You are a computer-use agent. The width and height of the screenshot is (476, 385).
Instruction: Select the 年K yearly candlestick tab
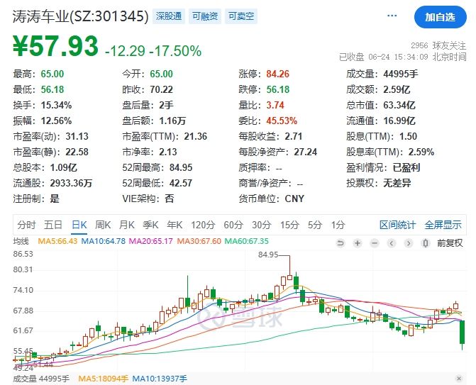[175, 225]
